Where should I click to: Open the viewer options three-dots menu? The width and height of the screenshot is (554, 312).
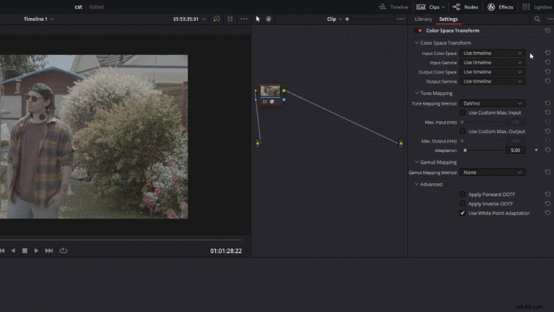pyautogui.click(x=244, y=19)
